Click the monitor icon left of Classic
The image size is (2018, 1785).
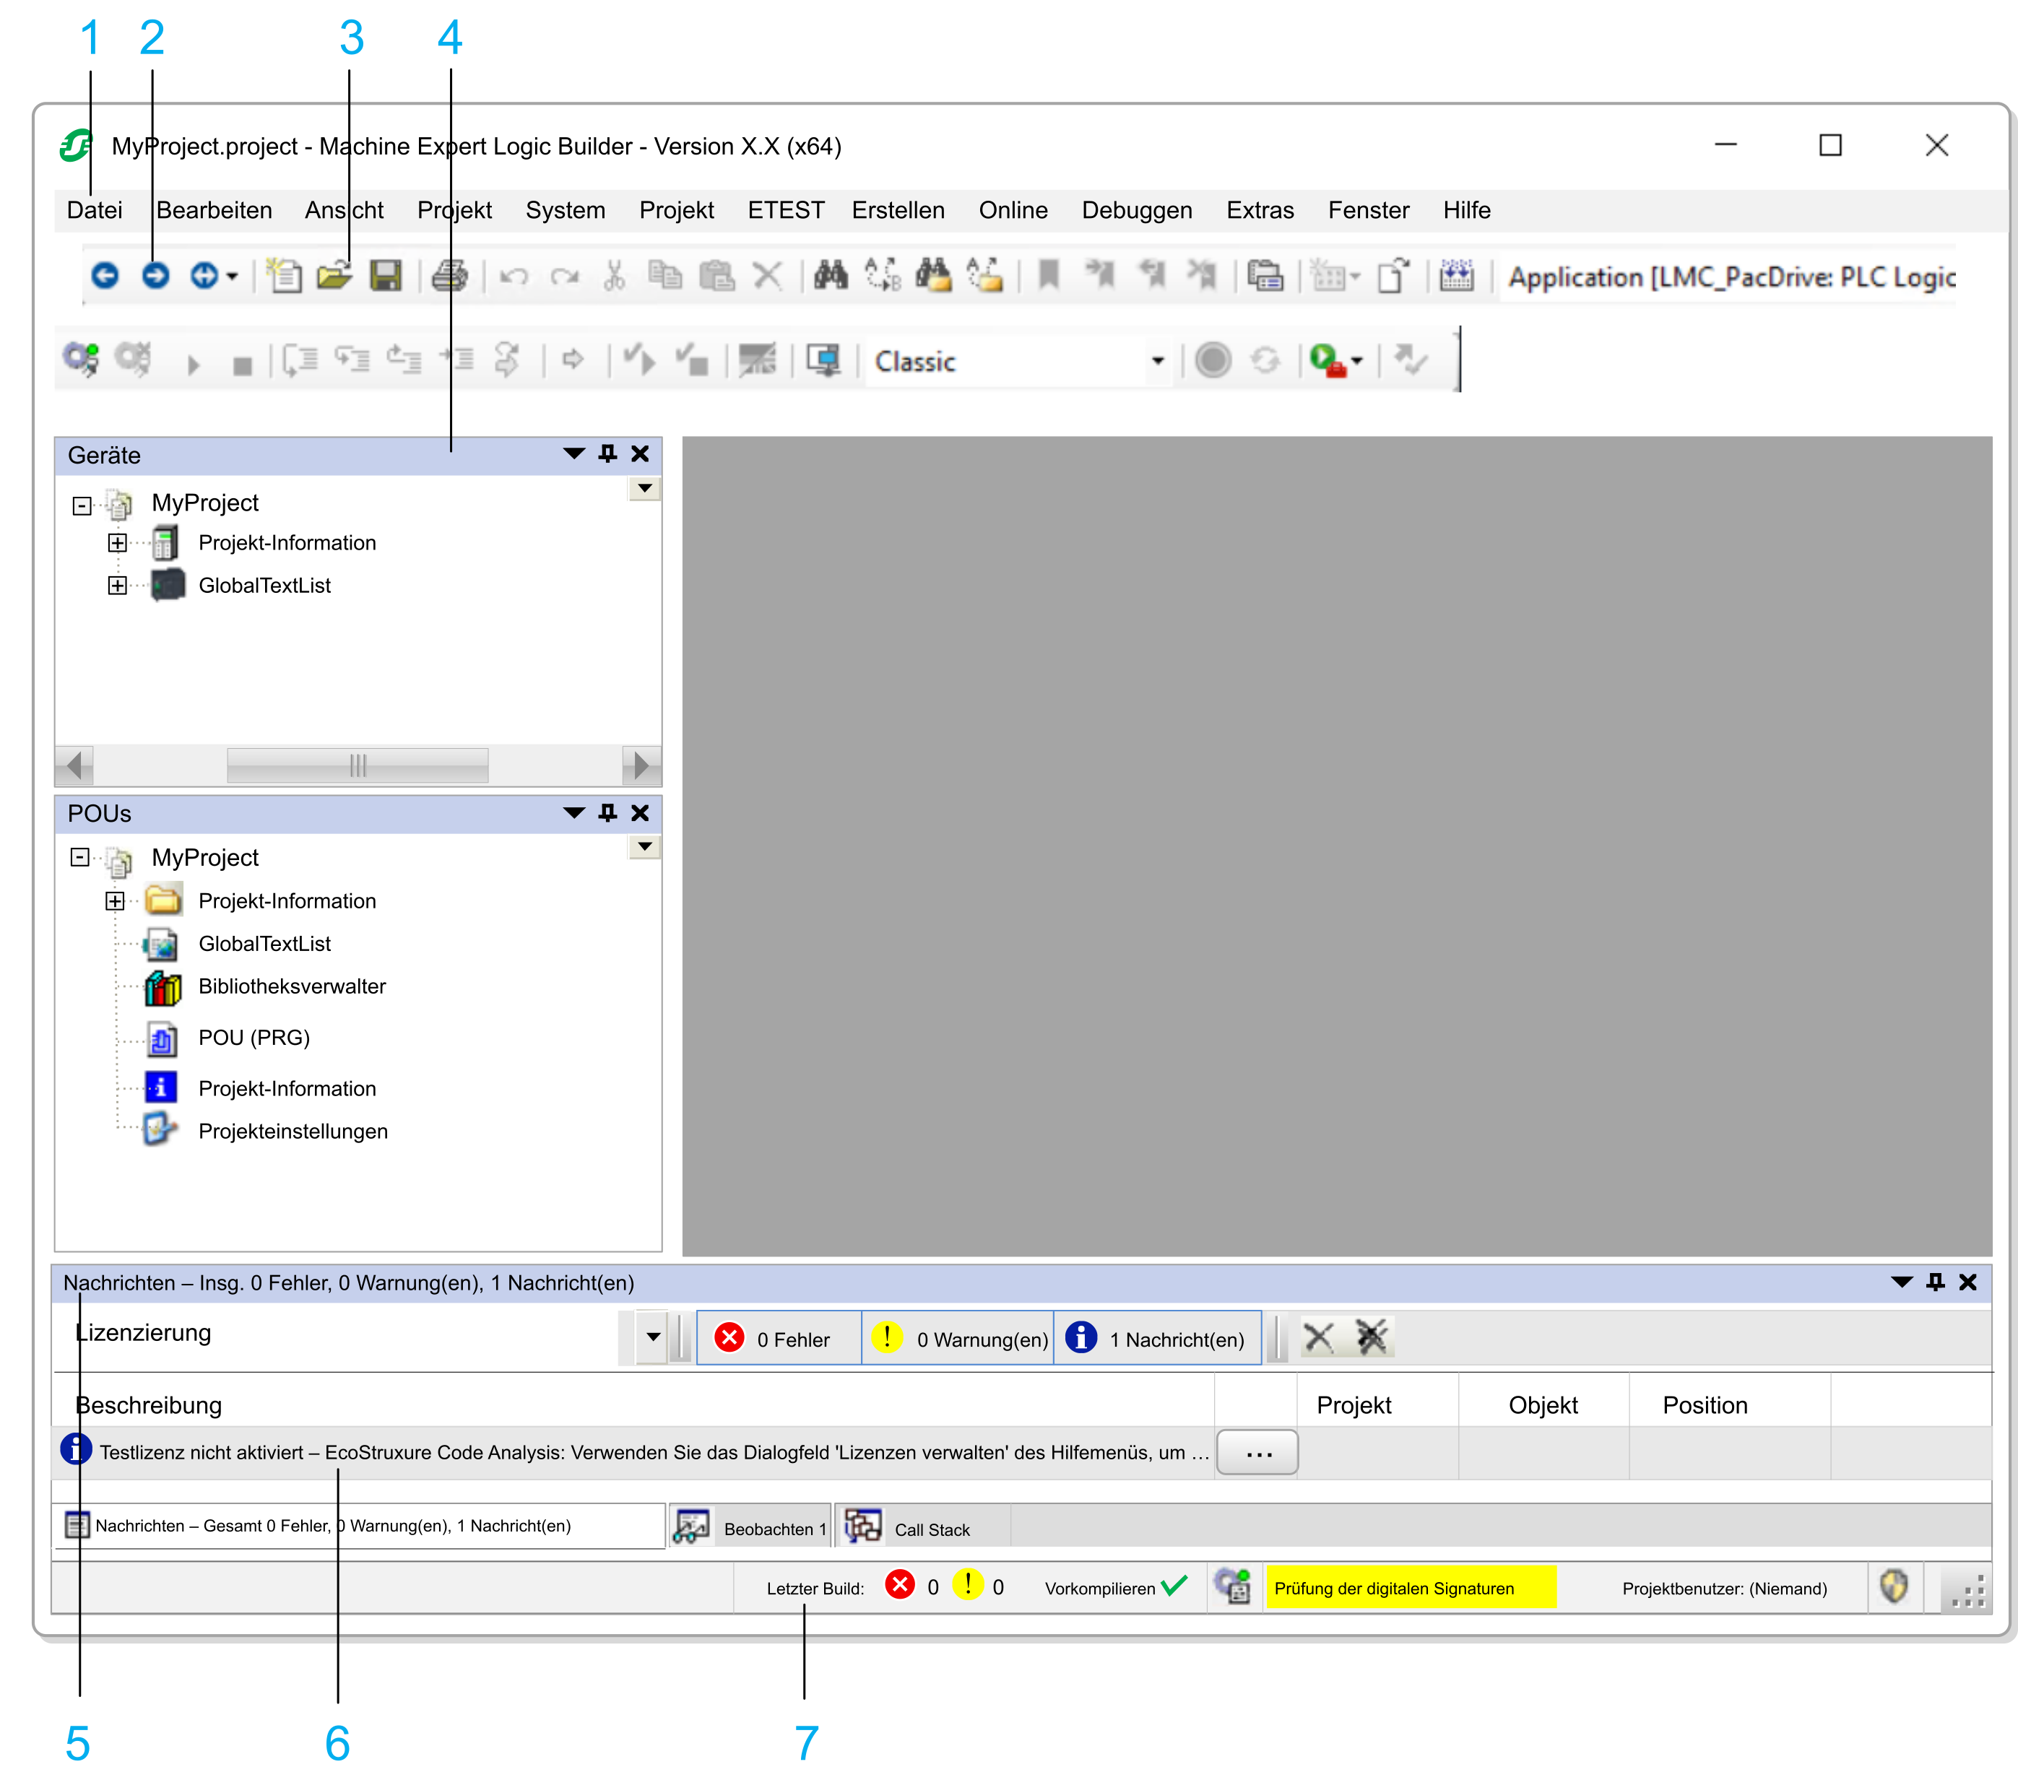pyautogui.click(x=823, y=360)
